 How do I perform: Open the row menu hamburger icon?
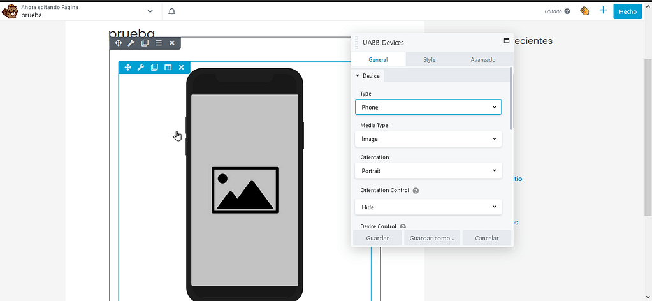[x=159, y=43]
